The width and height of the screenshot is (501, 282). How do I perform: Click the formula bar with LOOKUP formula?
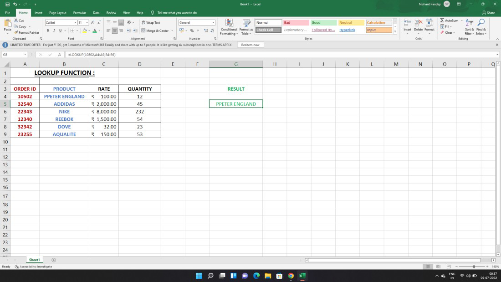point(281,55)
